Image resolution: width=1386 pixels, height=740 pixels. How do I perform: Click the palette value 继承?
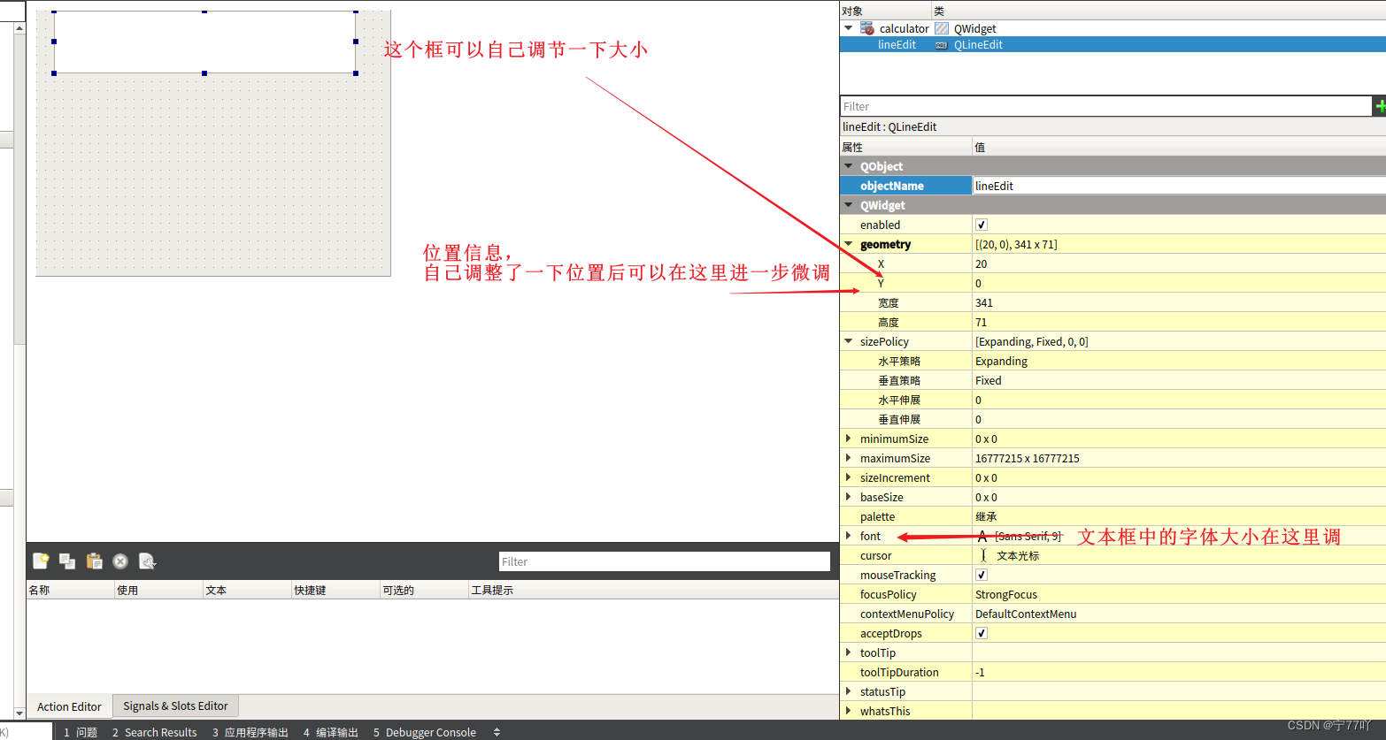click(x=1179, y=516)
